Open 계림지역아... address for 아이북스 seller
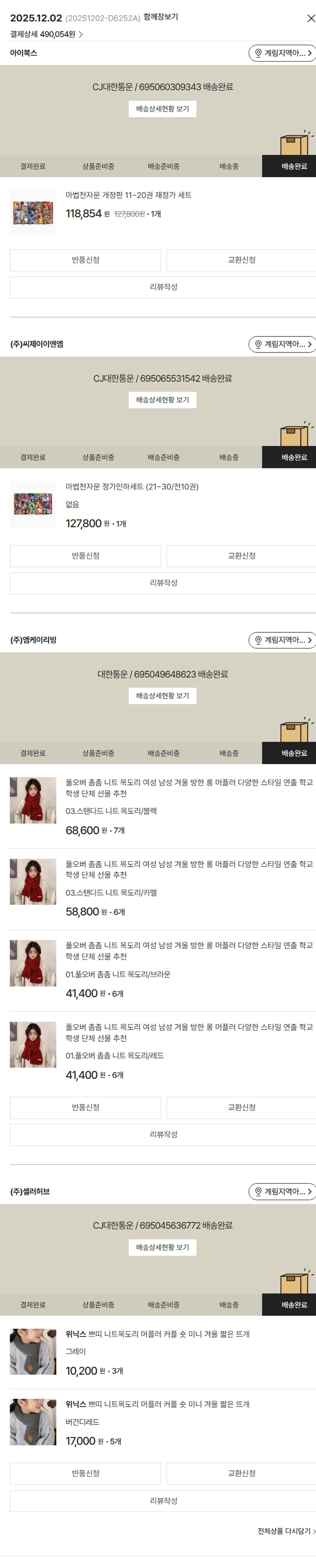The height and width of the screenshot is (1559, 316). click(x=282, y=53)
